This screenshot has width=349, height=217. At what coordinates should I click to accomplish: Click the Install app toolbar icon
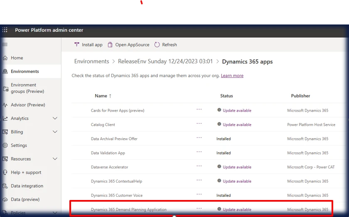click(x=77, y=44)
